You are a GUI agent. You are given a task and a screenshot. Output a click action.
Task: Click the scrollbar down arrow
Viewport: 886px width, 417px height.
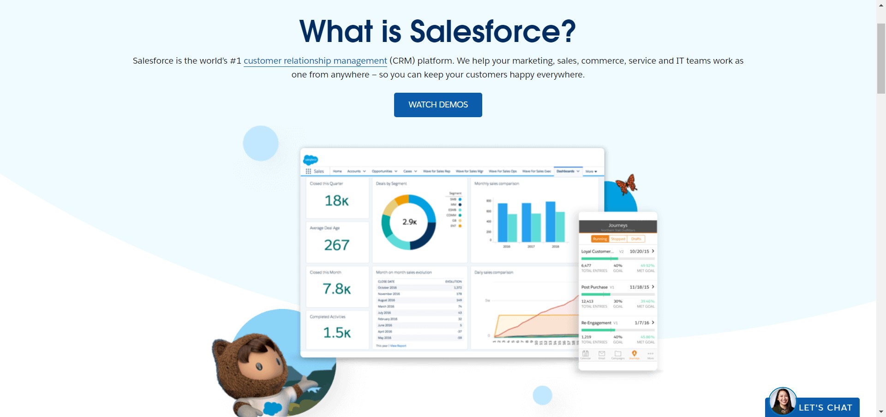pyautogui.click(x=881, y=412)
